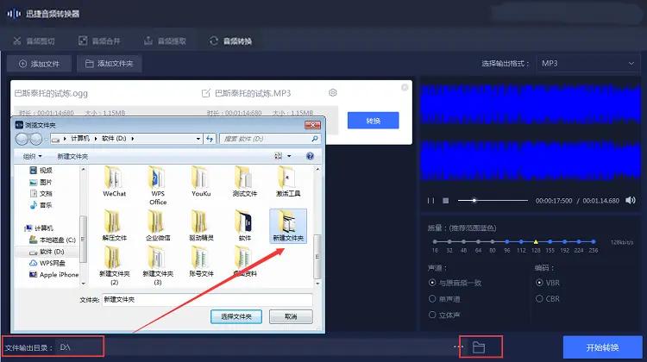Open the 音频合并 tab

99,41
